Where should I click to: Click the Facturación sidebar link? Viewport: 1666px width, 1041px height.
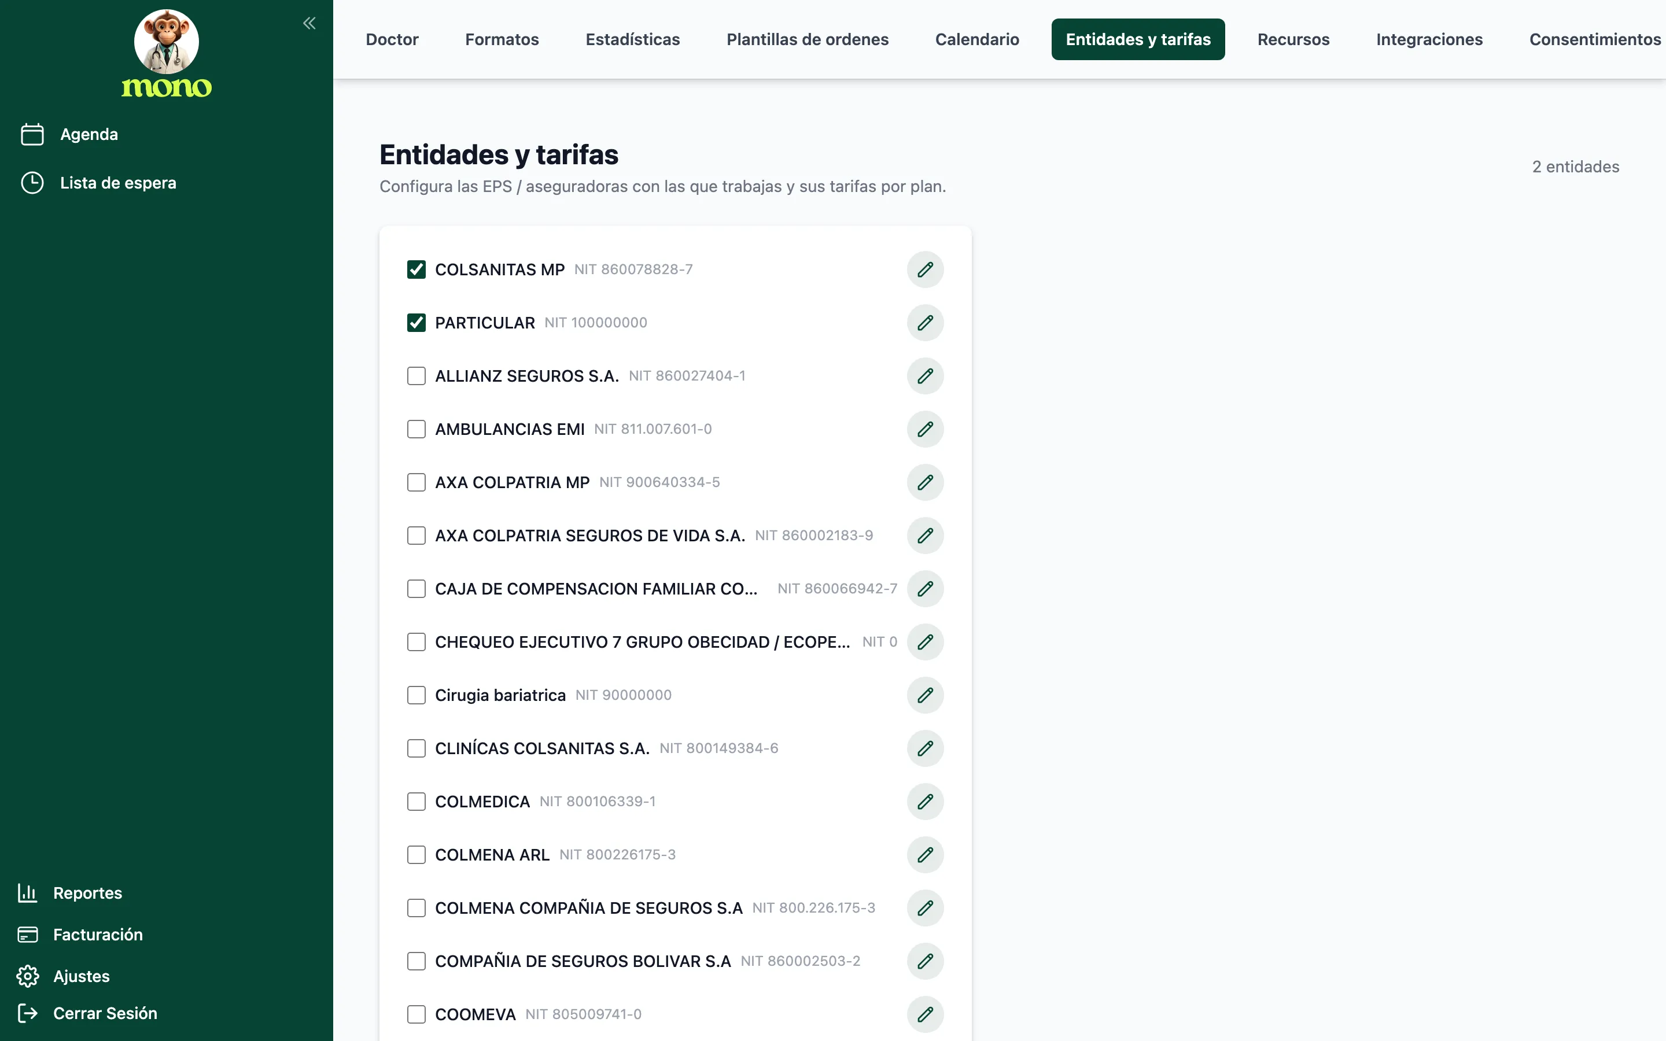98,934
